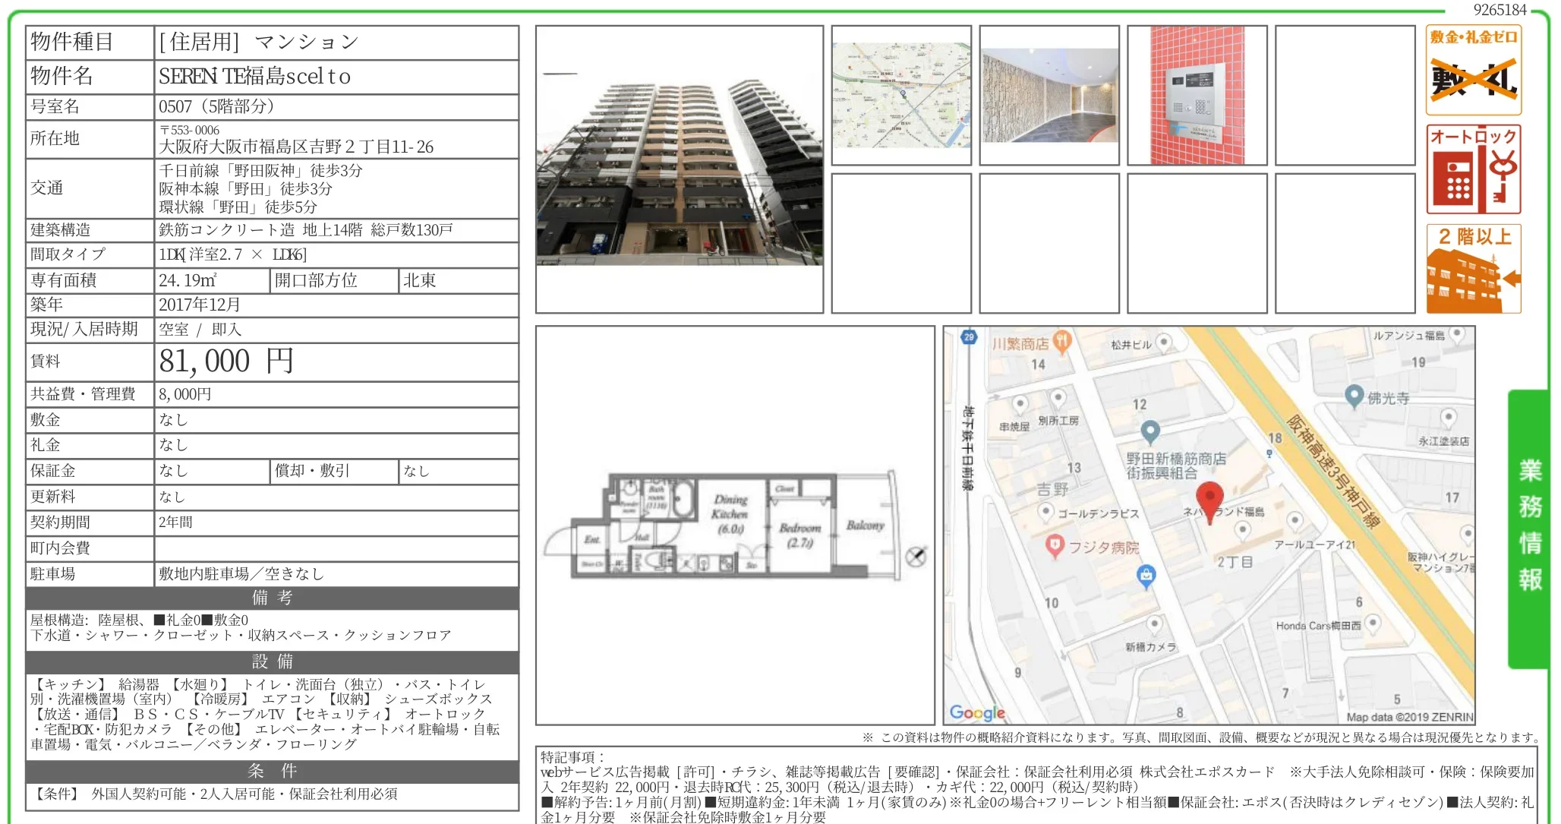Select the 2階以上 building badge icon
1561x824 pixels.
click(1472, 267)
